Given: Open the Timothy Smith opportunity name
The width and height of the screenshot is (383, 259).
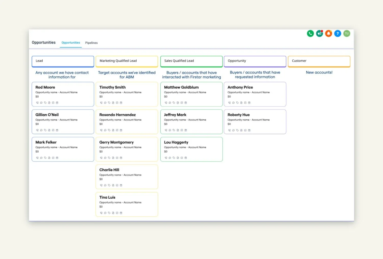Looking at the screenshot, I should [112, 87].
